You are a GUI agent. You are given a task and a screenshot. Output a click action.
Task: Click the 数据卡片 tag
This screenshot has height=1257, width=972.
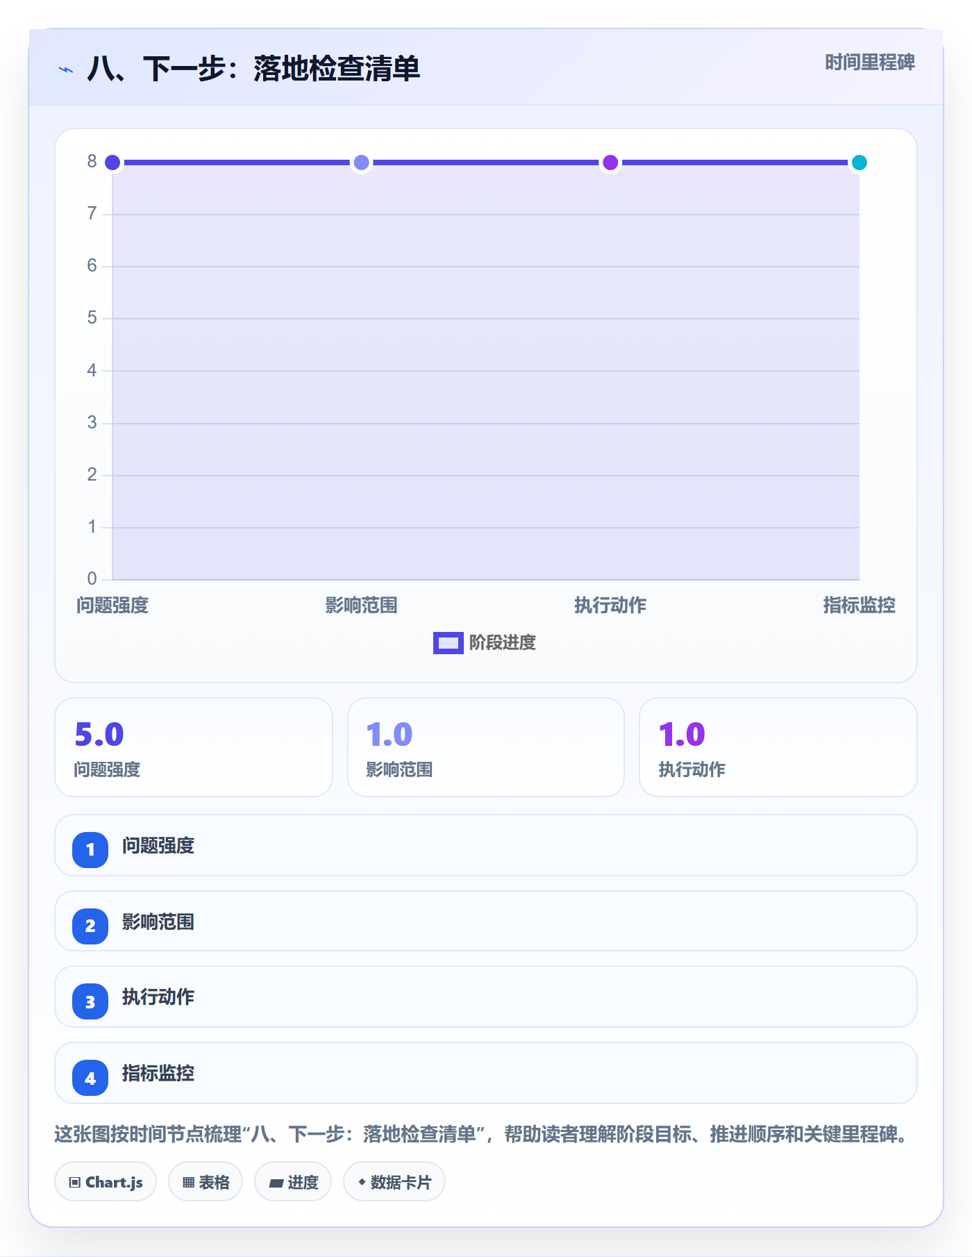coord(394,1181)
